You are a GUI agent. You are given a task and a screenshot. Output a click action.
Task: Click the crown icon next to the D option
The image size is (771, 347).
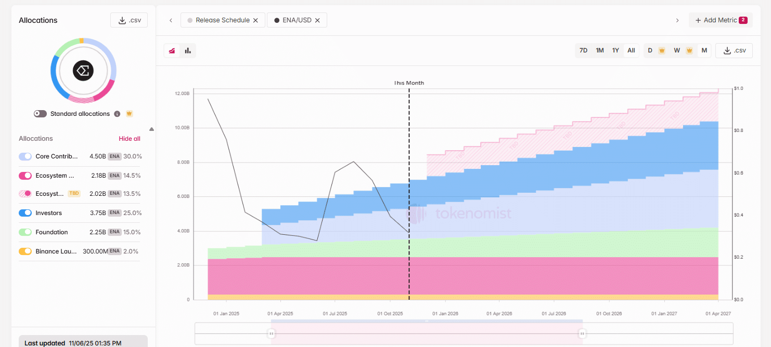click(662, 50)
